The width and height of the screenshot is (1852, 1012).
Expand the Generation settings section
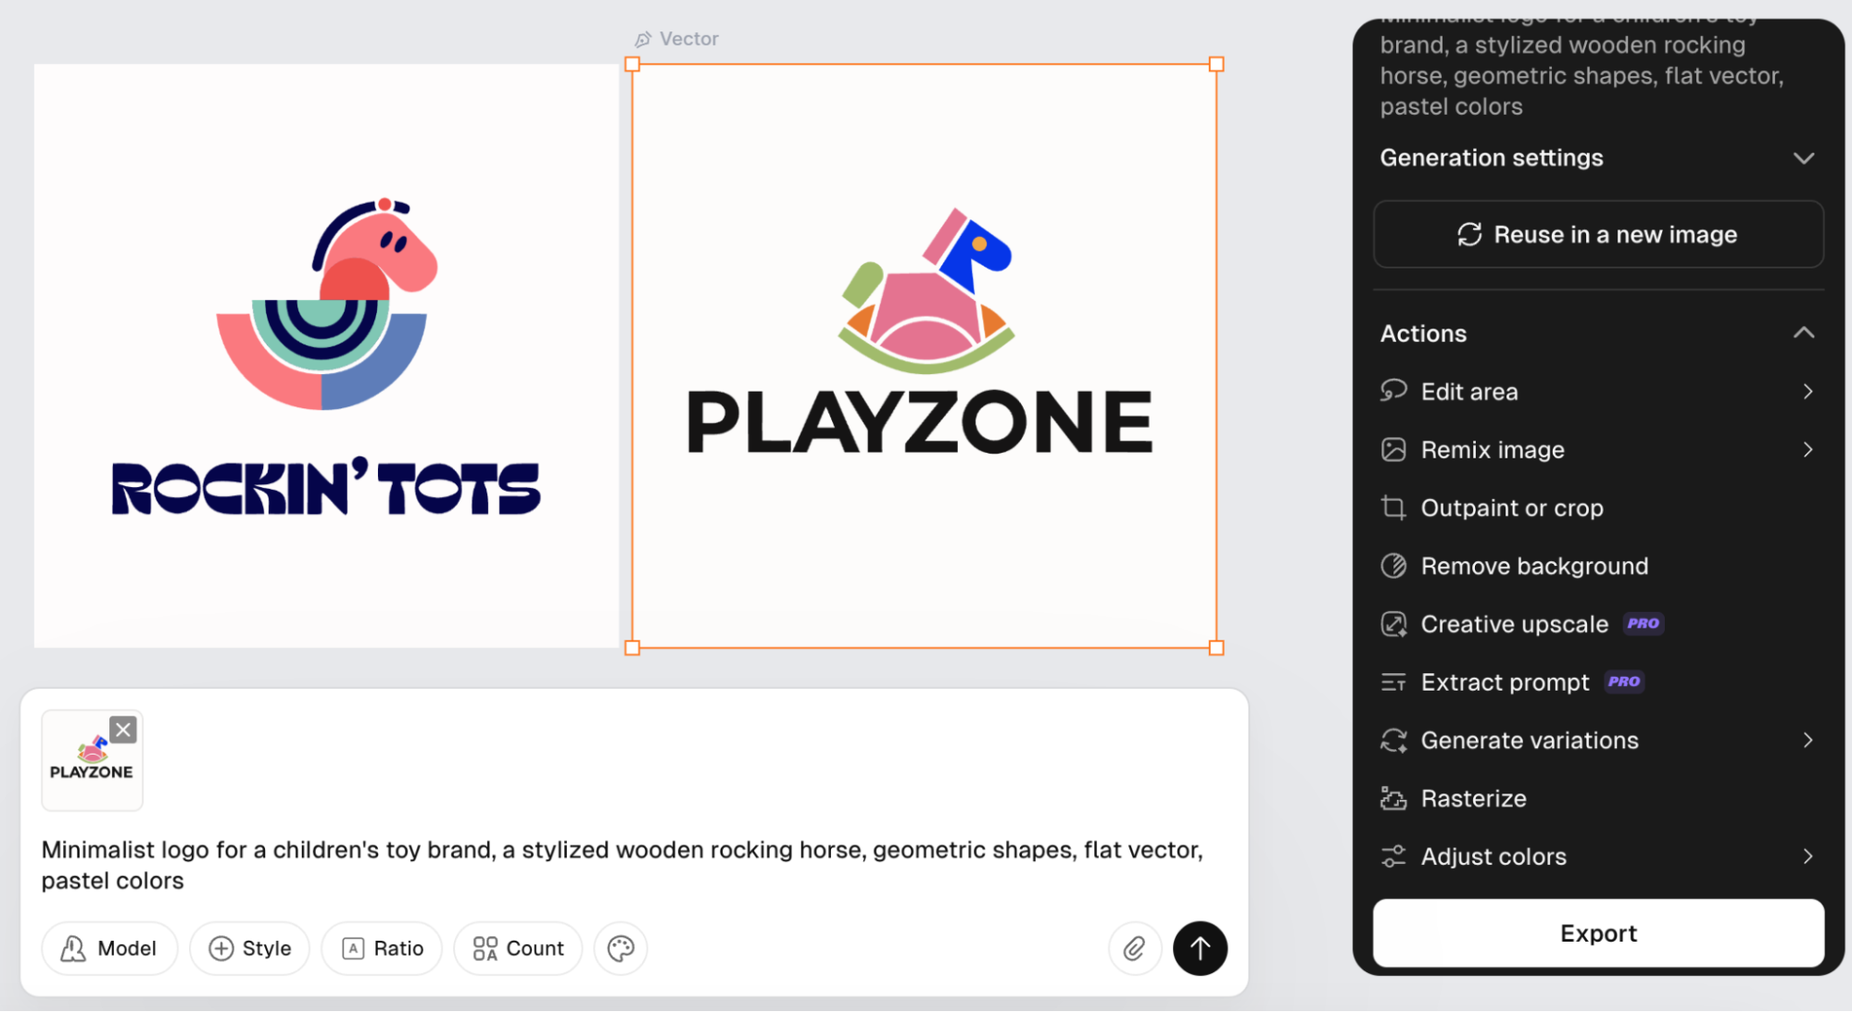point(1598,157)
